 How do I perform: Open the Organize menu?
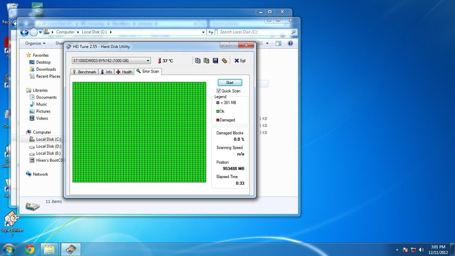click(x=35, y=43)
